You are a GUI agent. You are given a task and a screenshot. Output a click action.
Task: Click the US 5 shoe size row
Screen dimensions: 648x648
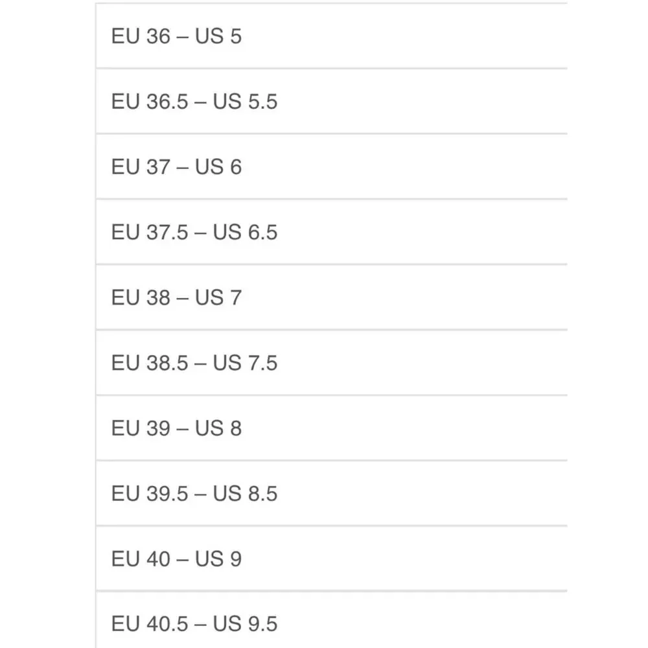click(331, 36)
